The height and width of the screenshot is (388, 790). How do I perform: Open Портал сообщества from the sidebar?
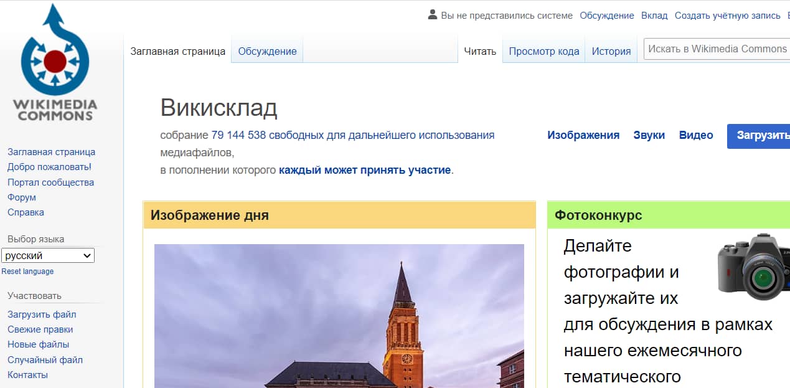pyautogui.click(x=50, y=182)
